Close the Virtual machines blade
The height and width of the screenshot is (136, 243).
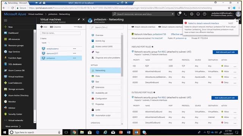84,19
